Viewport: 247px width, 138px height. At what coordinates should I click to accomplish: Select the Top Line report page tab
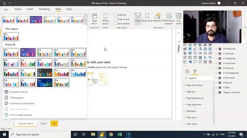point(26,123)
